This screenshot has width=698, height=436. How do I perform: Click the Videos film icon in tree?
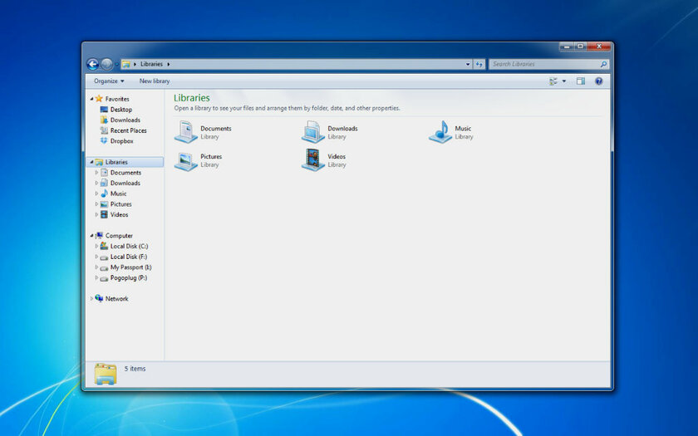click(x=104, y=214)
